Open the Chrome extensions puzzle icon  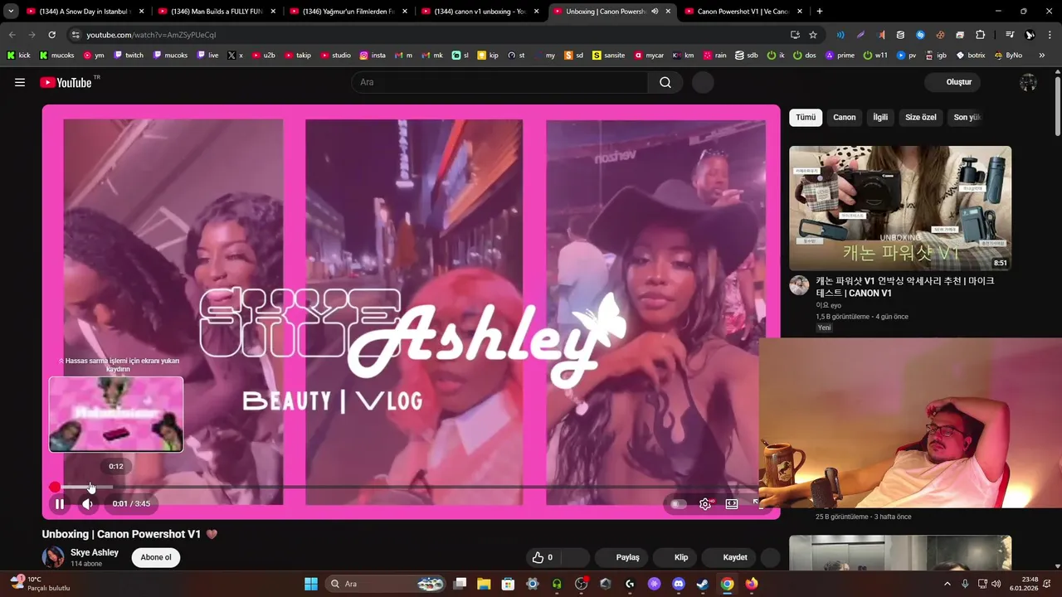(981, 35)
